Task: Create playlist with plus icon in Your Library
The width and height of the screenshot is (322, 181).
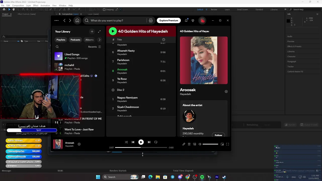Action: coord(92,31)
